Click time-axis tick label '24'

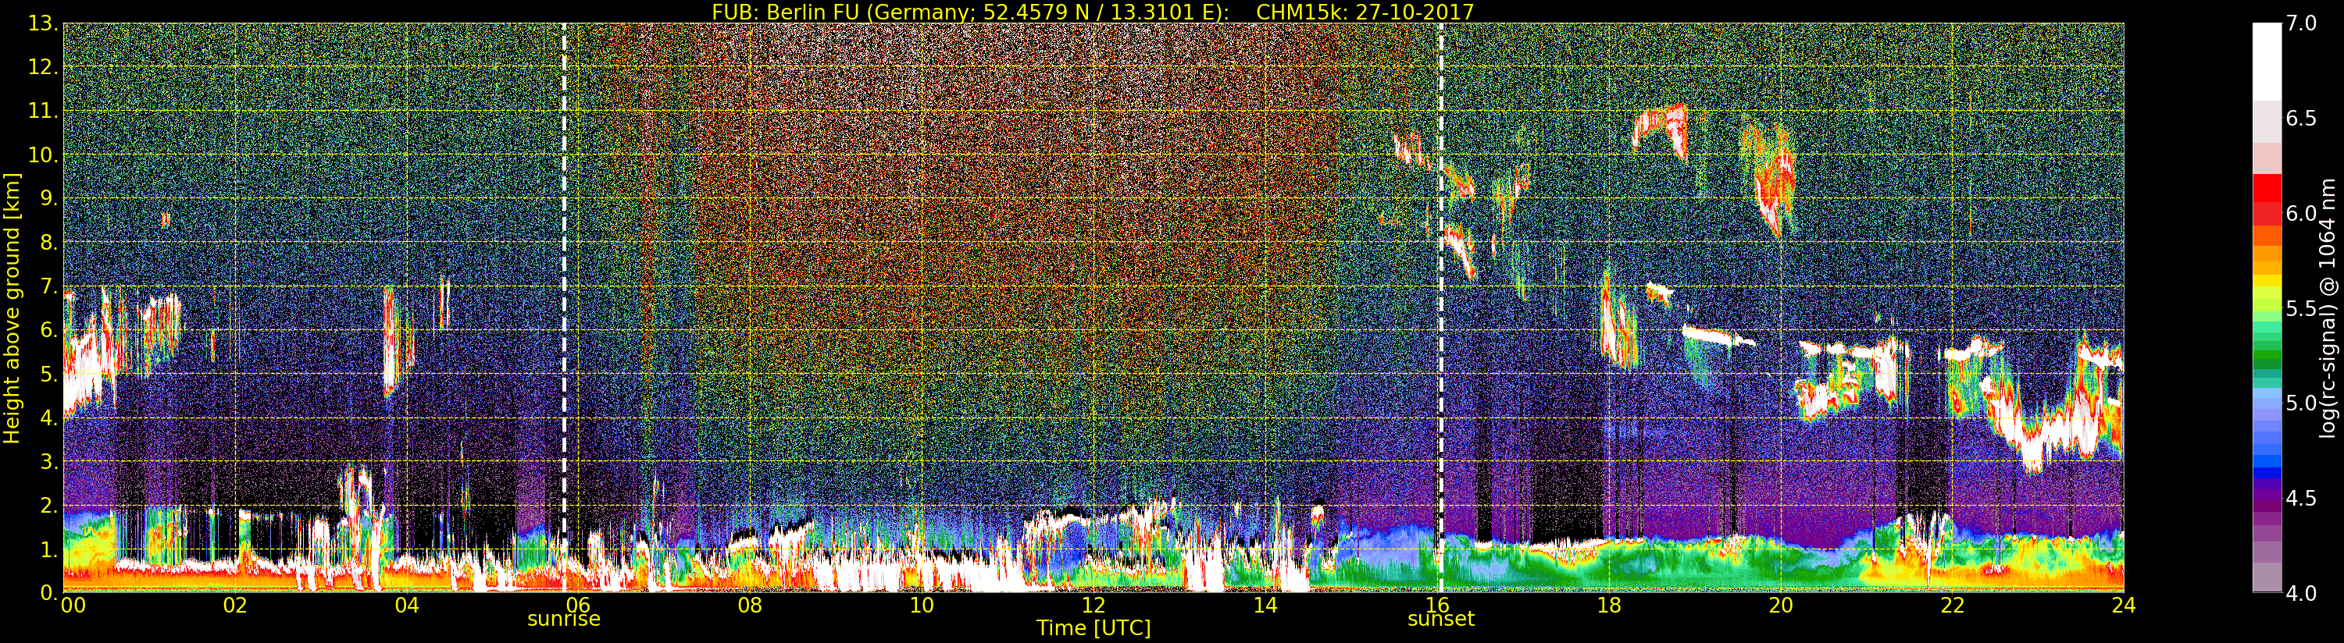(2124, 605)
